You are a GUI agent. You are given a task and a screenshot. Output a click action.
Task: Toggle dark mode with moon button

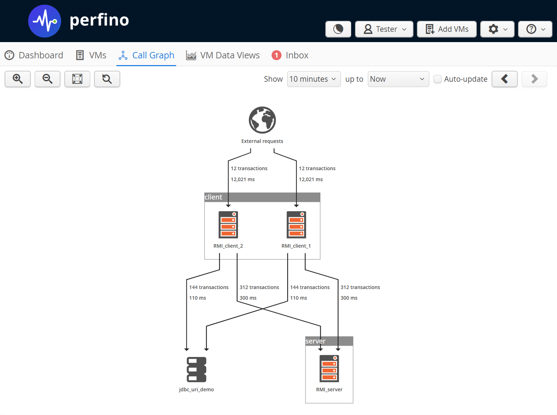tap(338, 29)
